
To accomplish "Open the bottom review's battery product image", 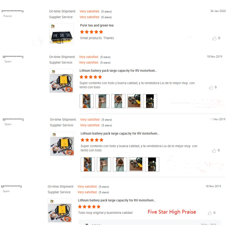I will (x=60, y=210).
